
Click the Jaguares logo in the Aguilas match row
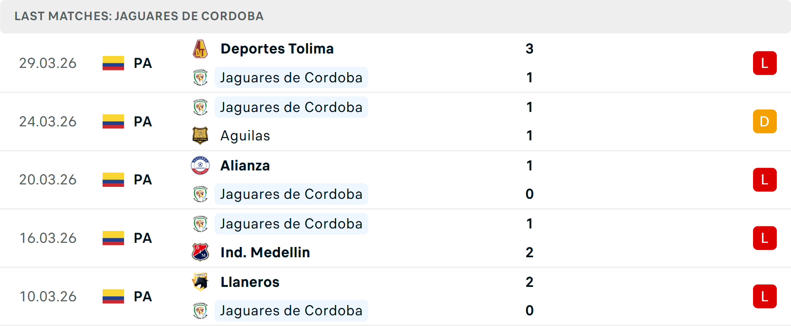(200, 107)
